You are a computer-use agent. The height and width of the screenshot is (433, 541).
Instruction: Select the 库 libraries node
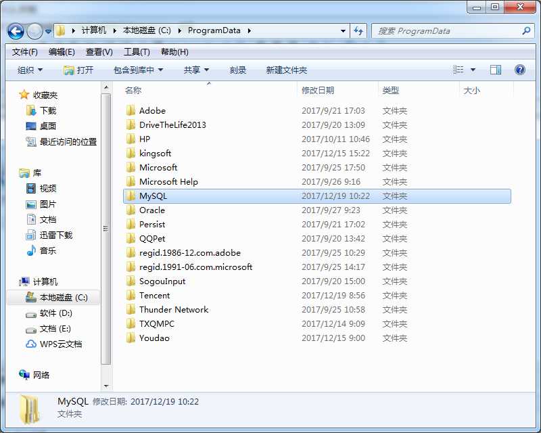tap(30, 173)
